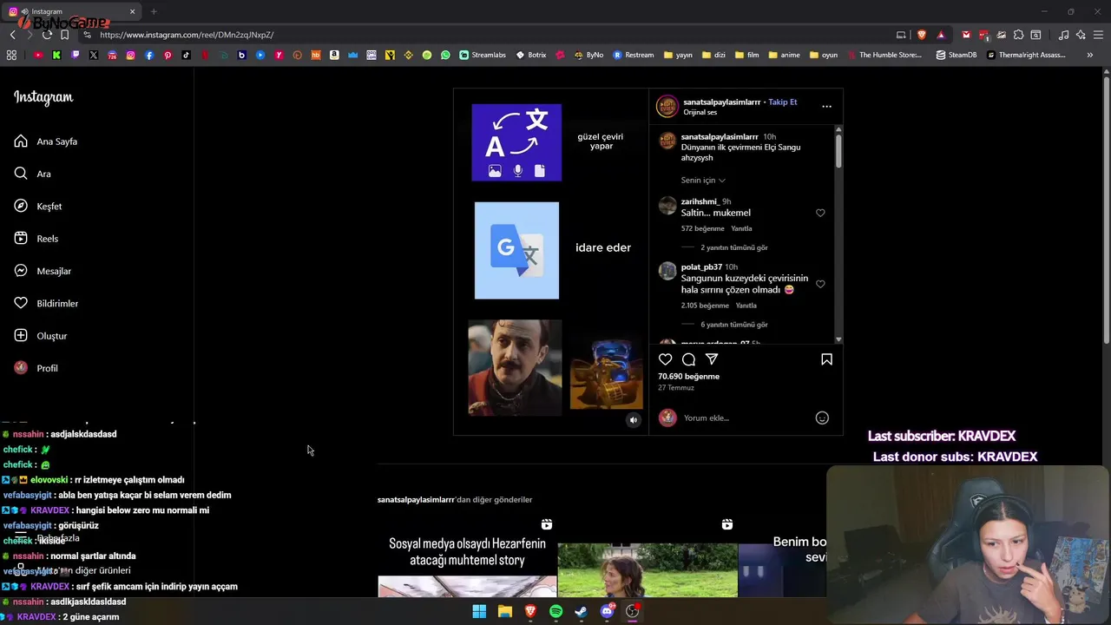Open Bildirimler notifications
Screen dimensions: 1111x625
click(x=48, y=303)
